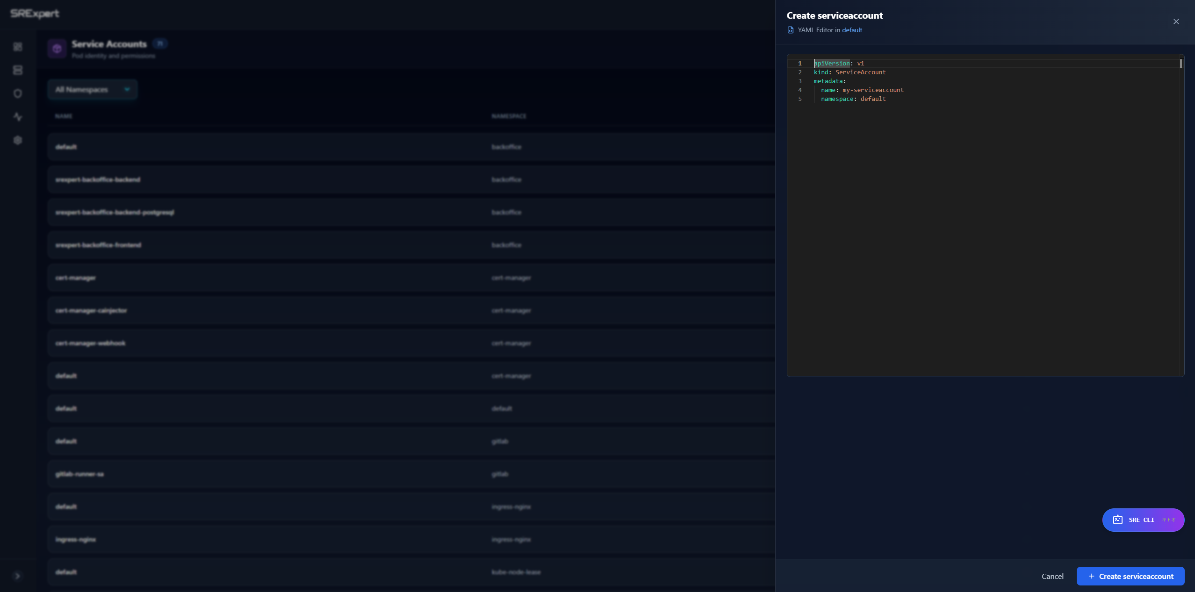The image size is (1195, 592).
Task: Expand the collapsed left sidebar chevron
Action: click(x=18, y=576)
